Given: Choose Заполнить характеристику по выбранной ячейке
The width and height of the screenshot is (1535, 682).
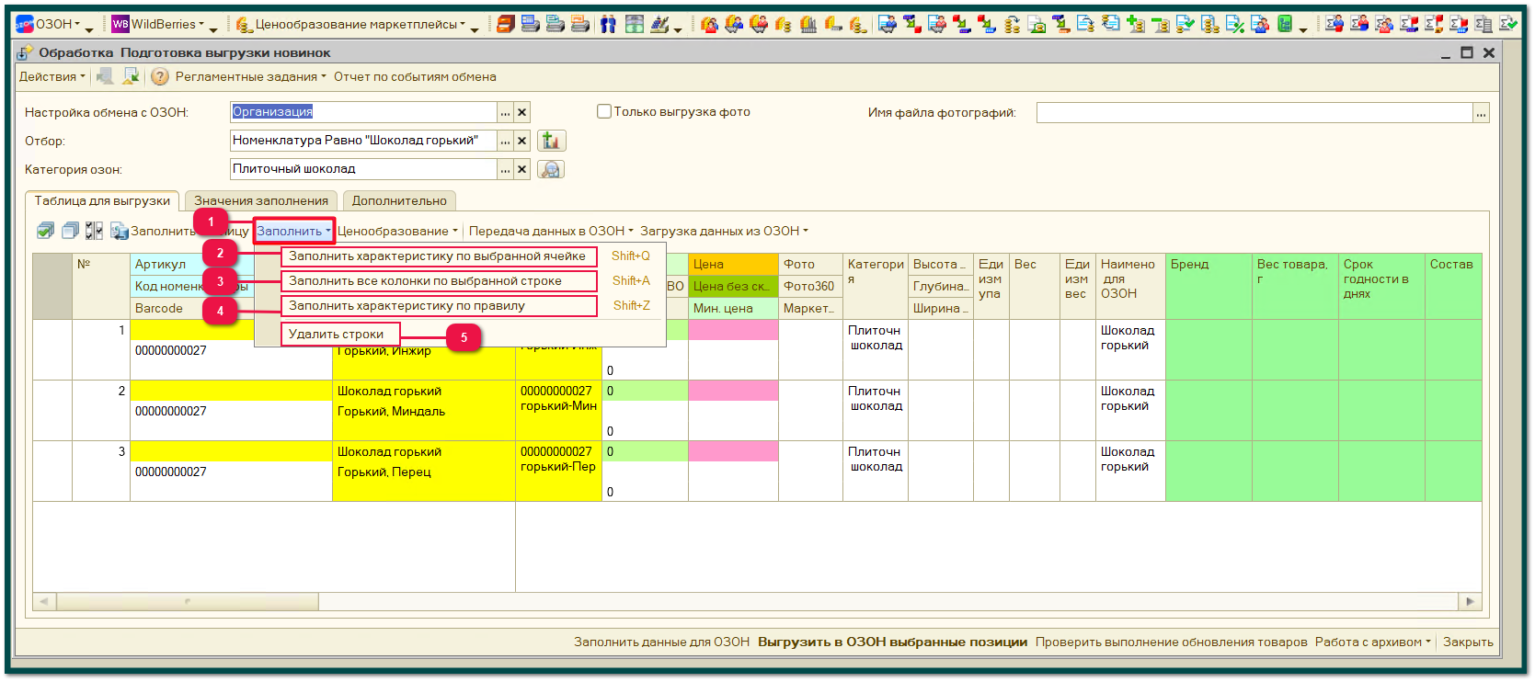Looking at the screenshot, I should (x=438, y=256).
